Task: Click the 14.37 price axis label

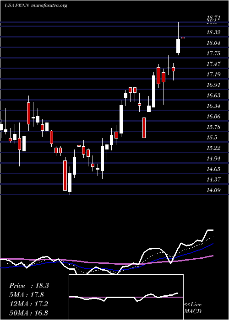Action: (213, 179)
